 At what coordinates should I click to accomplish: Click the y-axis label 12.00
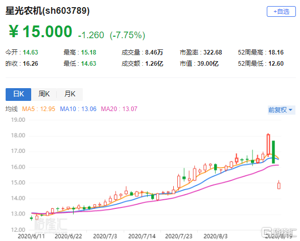coord(18,230)
